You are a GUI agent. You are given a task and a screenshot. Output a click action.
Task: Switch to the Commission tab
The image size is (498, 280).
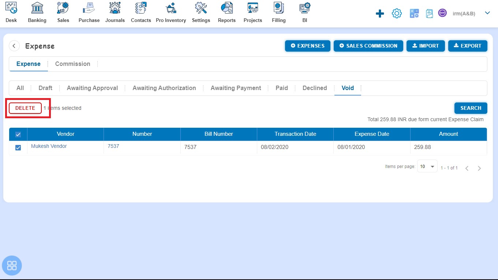coord(72,64)
